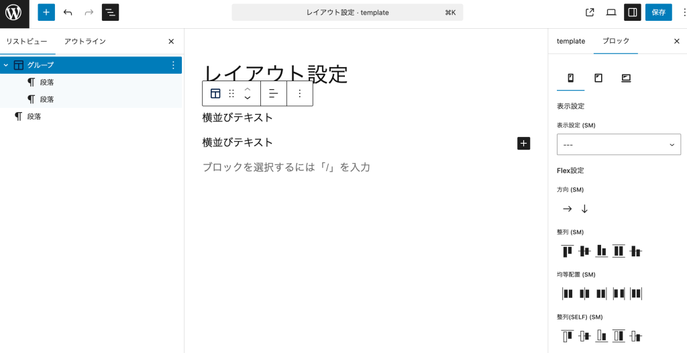Open the group block type switcher icon
The width and height of the screenshot is (687, 353).
pos(215,93)
